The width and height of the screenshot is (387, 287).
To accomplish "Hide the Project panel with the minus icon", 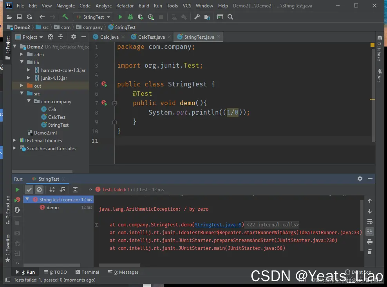I will coord(84,37).
